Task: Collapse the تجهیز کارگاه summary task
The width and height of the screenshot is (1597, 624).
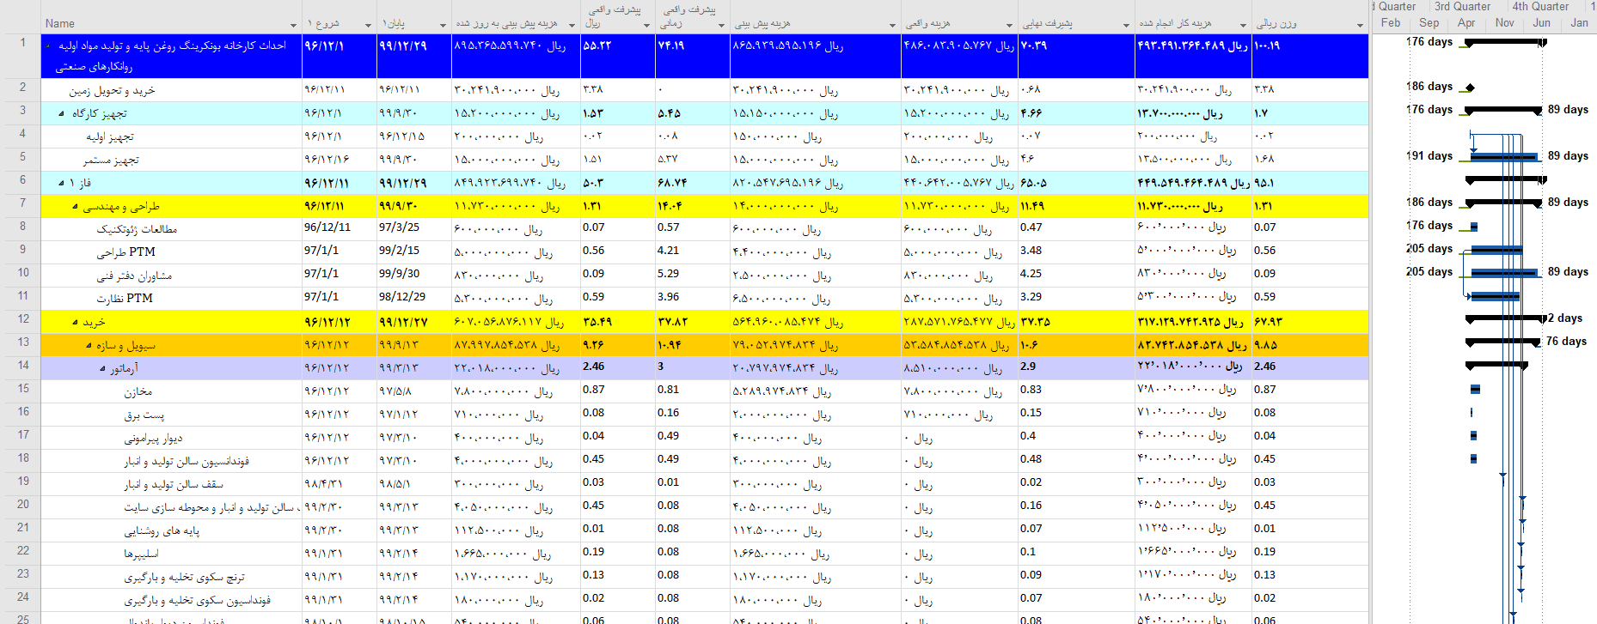Action: coord(61,113)
